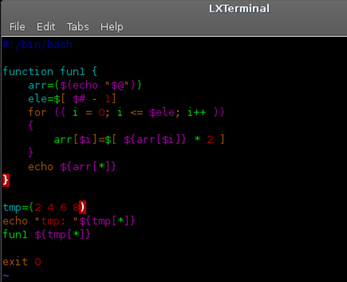Open the Tabs menu

click(x=78, y=27)
